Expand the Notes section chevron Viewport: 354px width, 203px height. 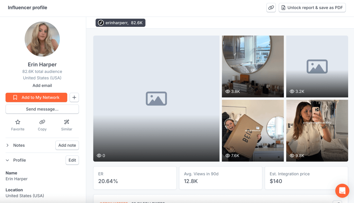(8, 145)
